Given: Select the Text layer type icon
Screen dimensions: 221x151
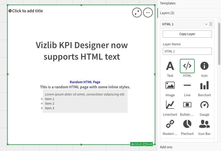Looking at the screenshot, I should (170, 66).
